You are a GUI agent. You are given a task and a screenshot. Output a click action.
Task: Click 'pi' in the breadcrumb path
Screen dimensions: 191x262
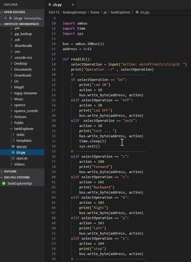coord(105,12)
